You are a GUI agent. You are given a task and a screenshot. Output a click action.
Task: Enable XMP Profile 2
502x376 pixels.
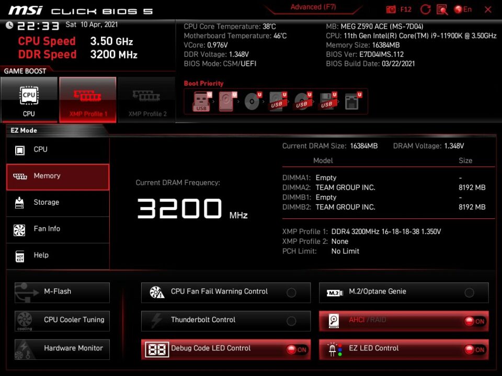pos(147,100)
